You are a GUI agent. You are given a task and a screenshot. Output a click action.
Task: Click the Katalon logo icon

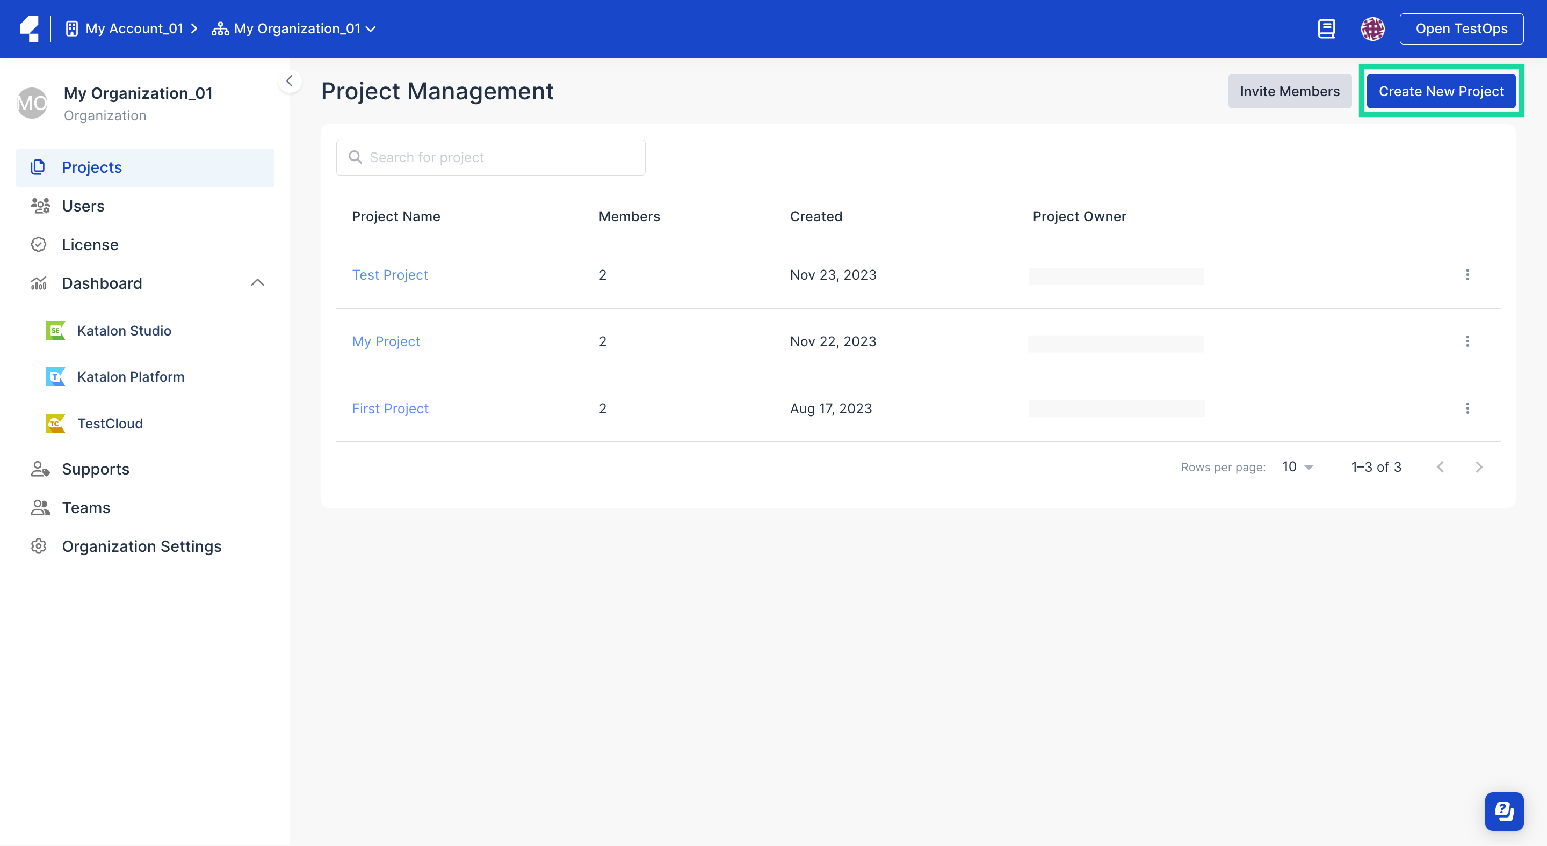[x=29, y=28]
